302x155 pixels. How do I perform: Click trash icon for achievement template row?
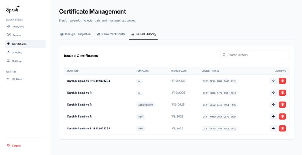(x=282, y=105)
